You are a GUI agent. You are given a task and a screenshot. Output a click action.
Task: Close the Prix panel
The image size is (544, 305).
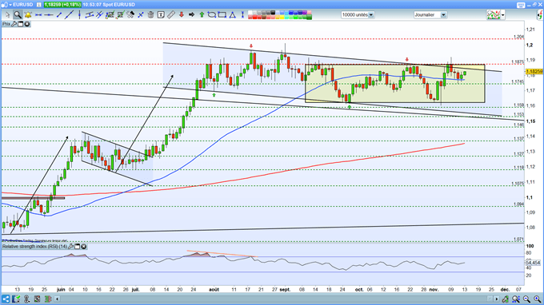pyautogui.click(x=26, y=24)
